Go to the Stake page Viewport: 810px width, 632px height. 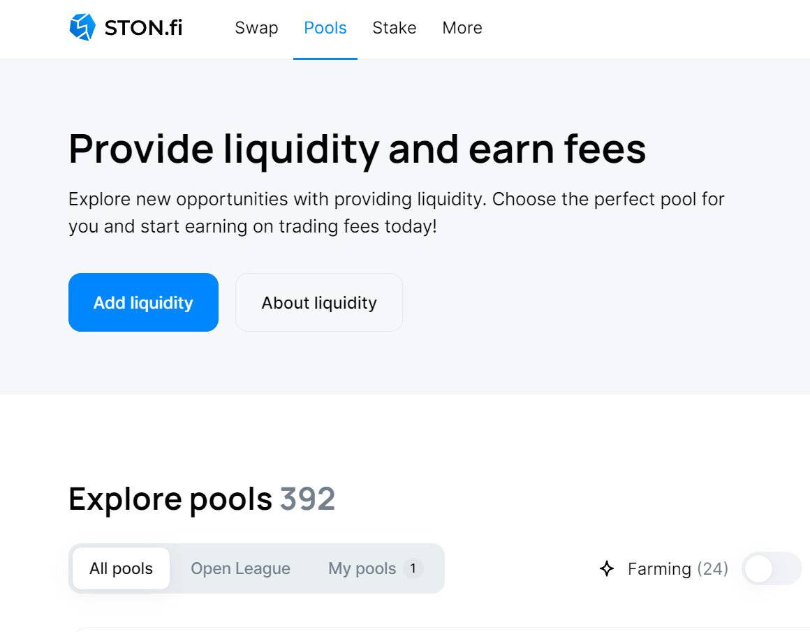[394, 28]
